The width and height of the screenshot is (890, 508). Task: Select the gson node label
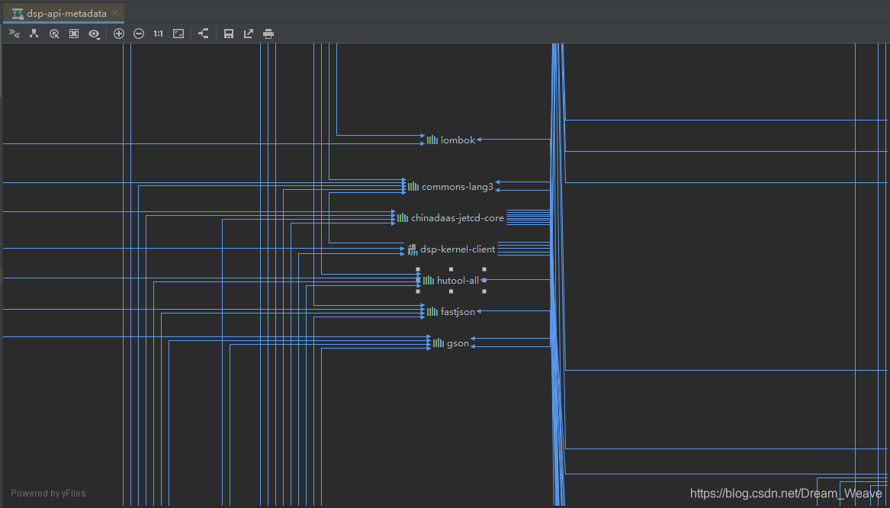[458, 343]
